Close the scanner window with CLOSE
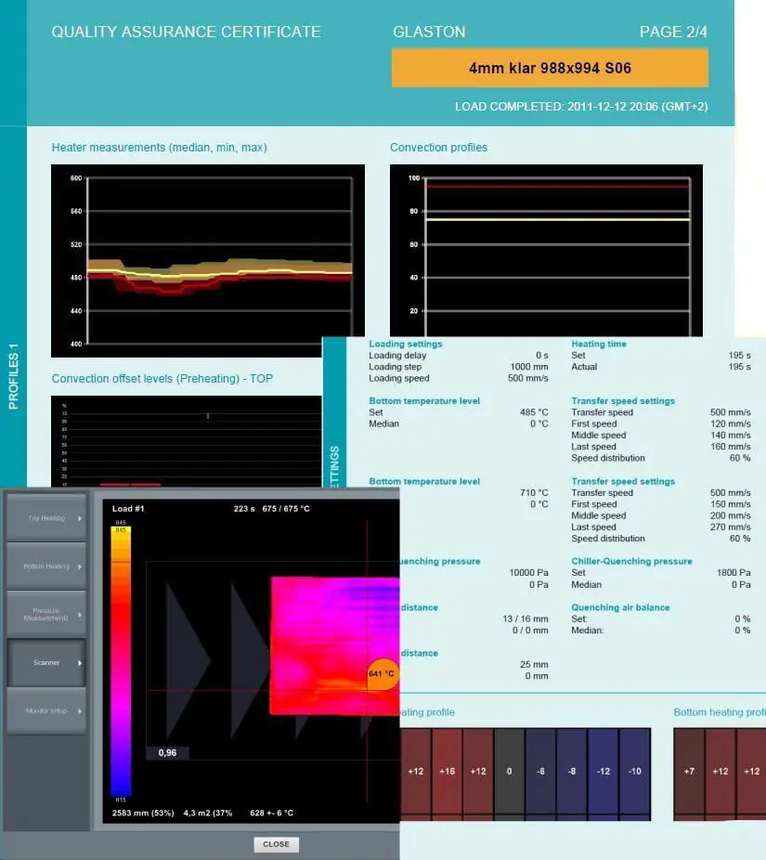Viewport: 766px width, 860px height. click(276, 844)
